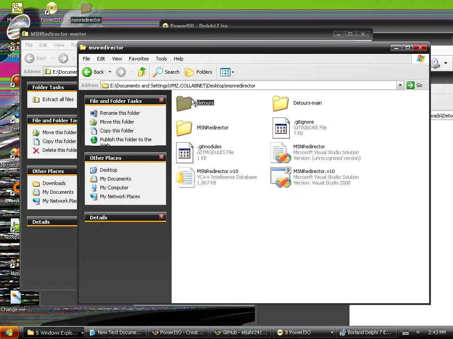The height and width of the screenshot is (339, 453).
Task: Expand hidden system tray icons
Action: [x=418, y=332]
